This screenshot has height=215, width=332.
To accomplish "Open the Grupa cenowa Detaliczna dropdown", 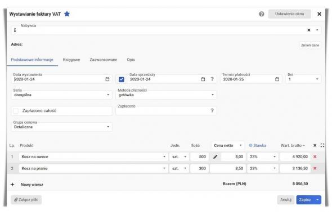I will pos(108,127).
